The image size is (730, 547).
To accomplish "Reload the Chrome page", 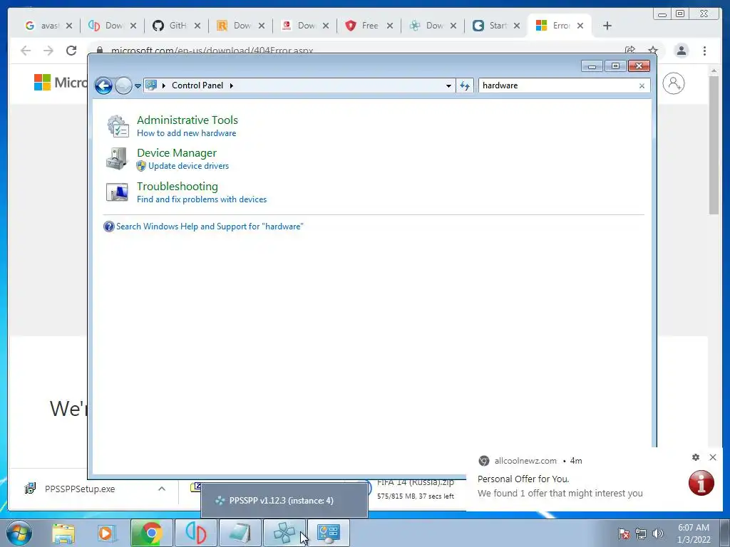I will click(71, 51).
